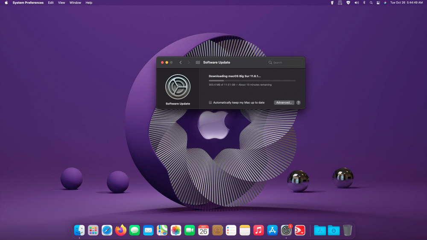Open Firefox from the Dock
Viewport: 427px width, 240px height.
point(121,230)
